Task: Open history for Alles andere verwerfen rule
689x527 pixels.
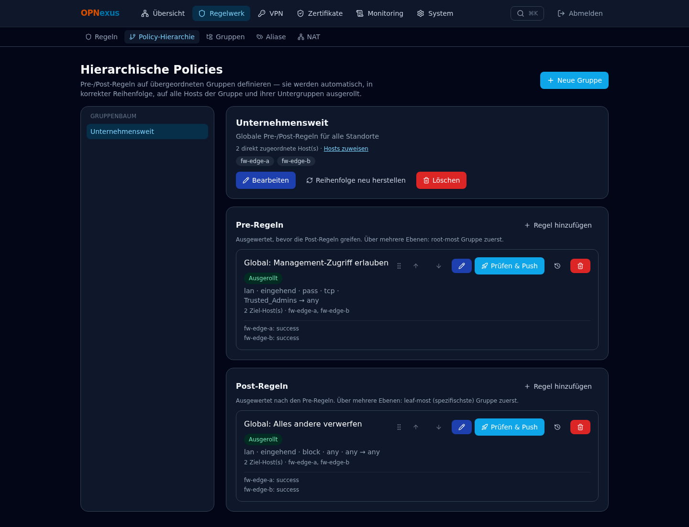Action: point(557,427)
